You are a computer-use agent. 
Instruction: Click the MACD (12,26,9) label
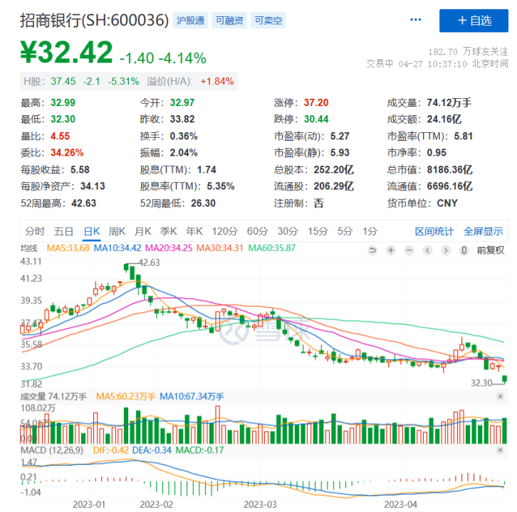(52, 450)
